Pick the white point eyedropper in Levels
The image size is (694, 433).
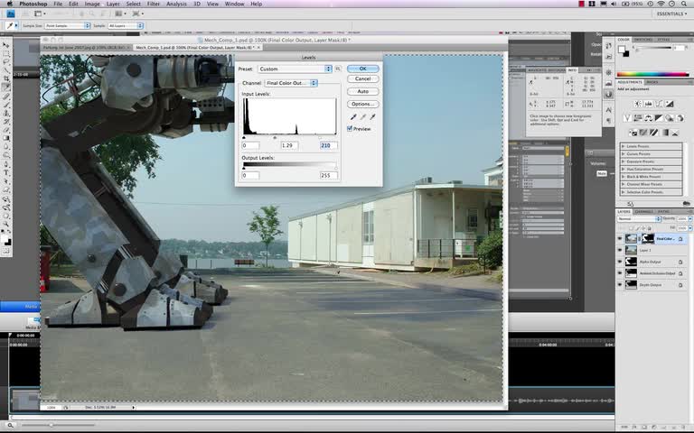pos(372,116)
